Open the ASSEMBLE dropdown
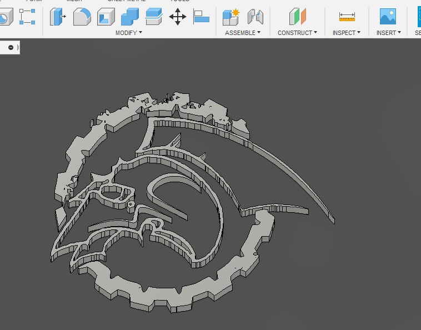This screenshot has width=421, height=330. [x=243, y=33]
